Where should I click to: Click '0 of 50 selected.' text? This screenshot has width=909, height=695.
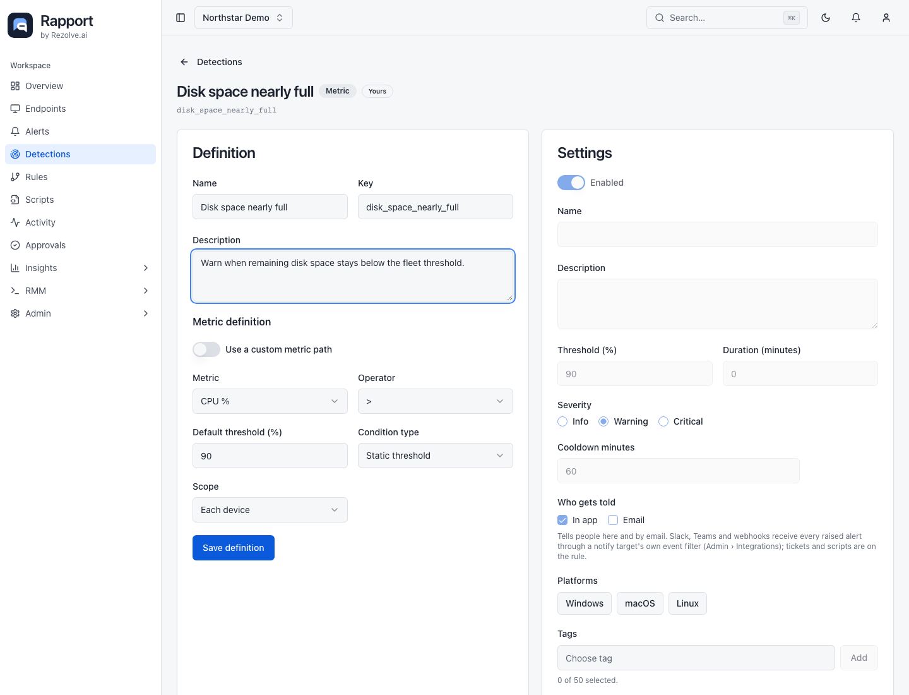click(x=588, y=680)
